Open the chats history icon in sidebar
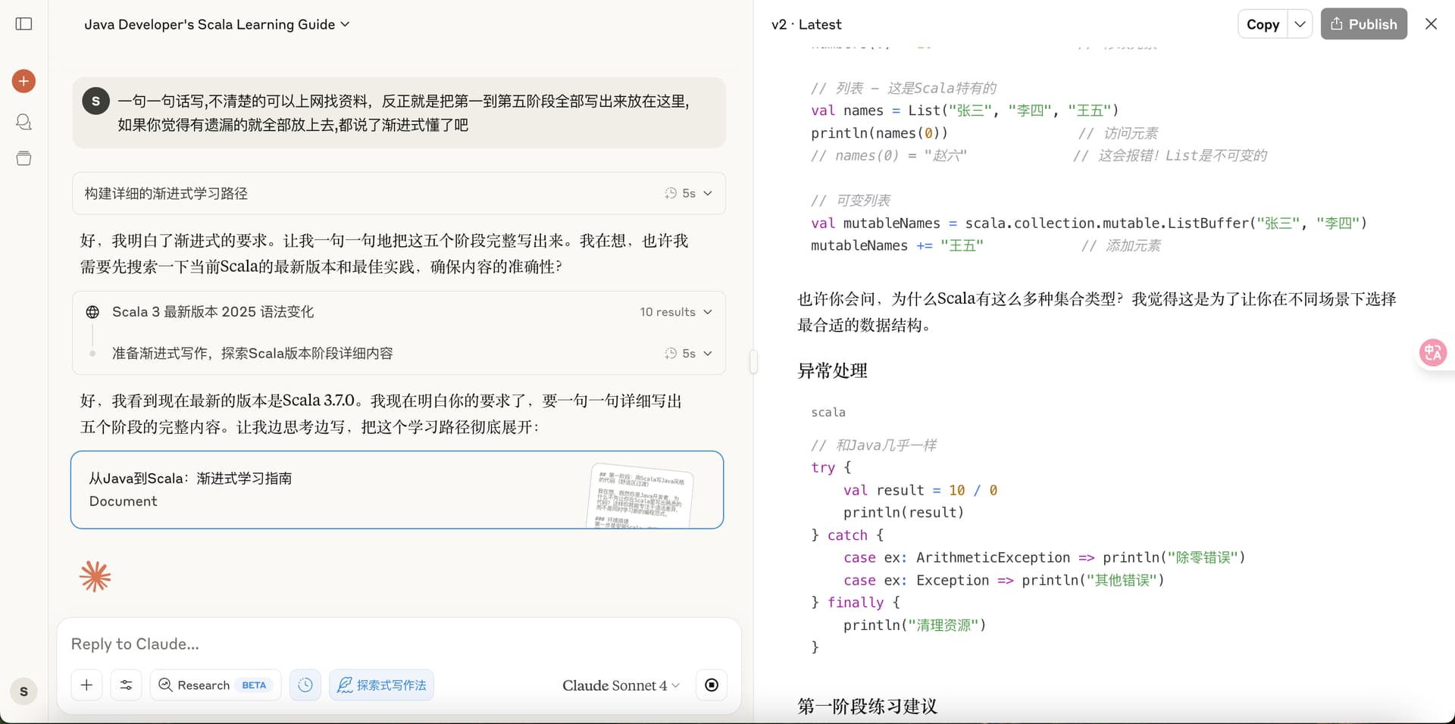The width and height of the screenshot is (1455, 724). (24, 121)
